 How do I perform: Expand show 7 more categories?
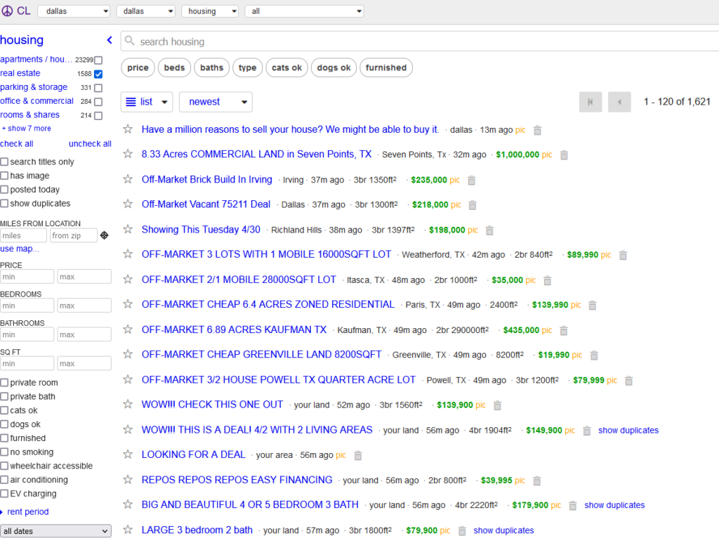click(x=27, y=129)
